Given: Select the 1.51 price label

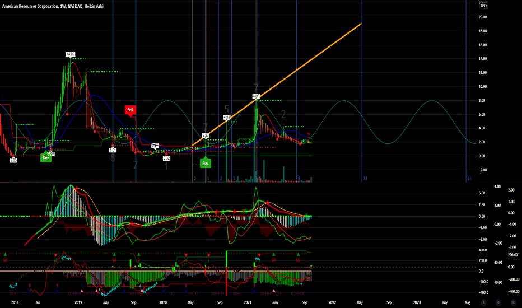Looking at the screenshot, I should (113, 150).
